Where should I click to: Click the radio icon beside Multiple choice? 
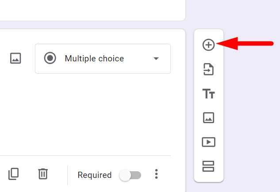[50, 58]
